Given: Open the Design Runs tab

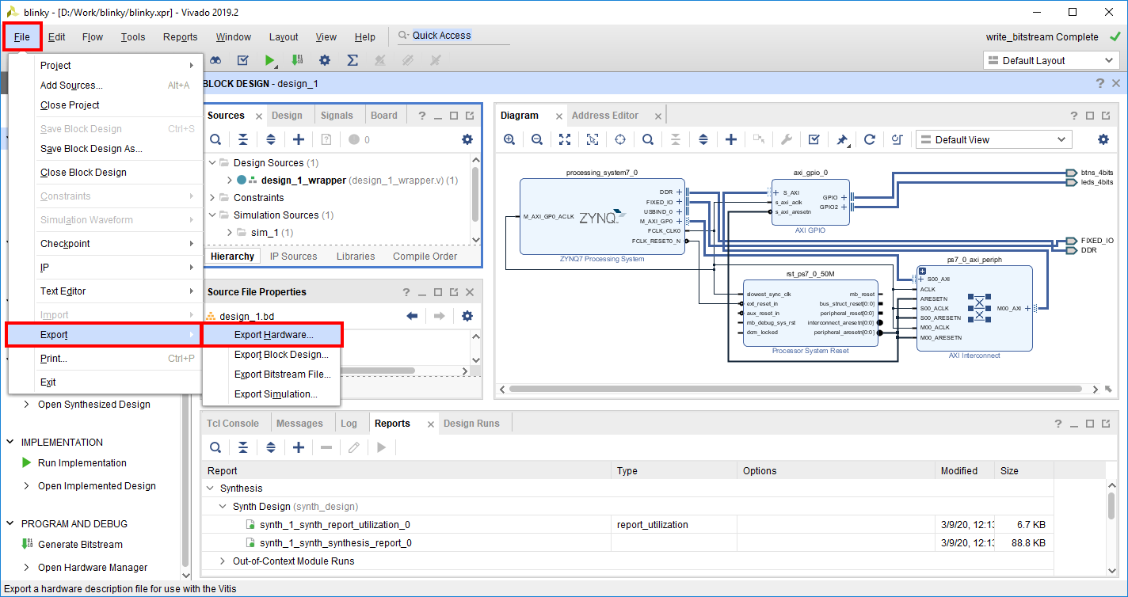Looking at the screenshot, I should coord(471,424).
